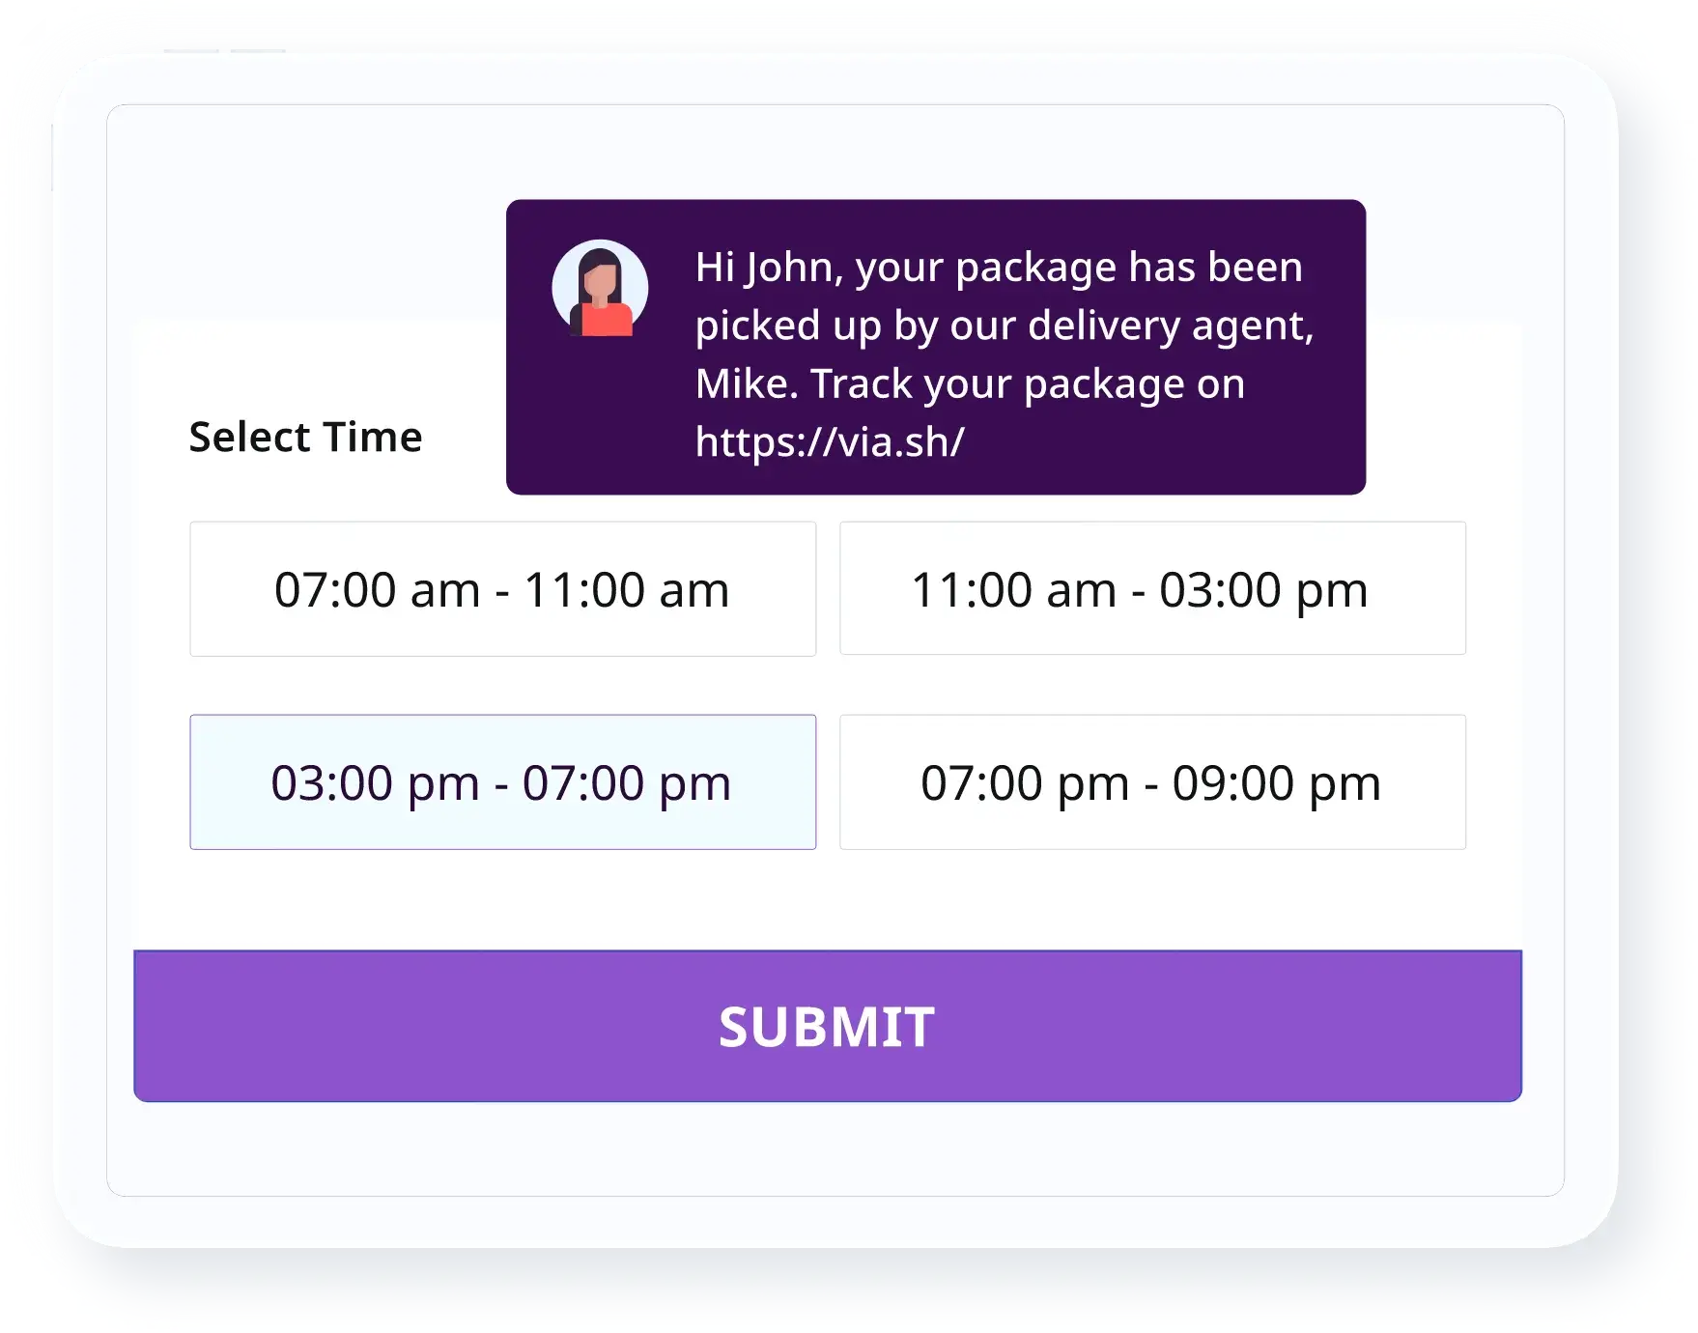
Task: Click the "03:00 pm" end time in second slot
Action: pos(1263,589)
